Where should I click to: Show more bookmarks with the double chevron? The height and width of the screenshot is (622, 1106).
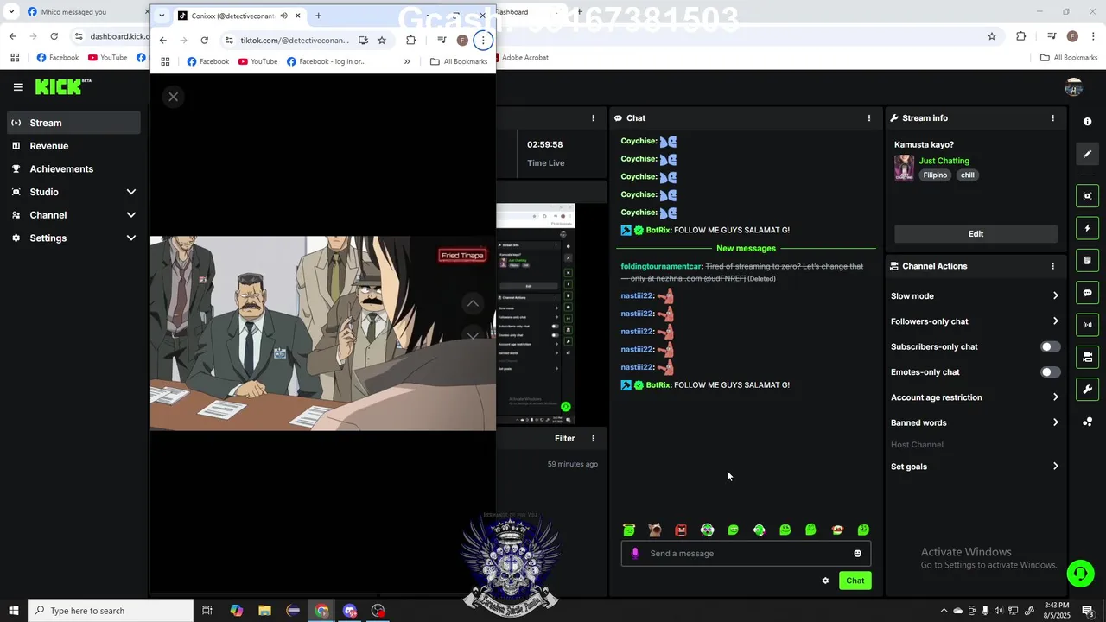407,61
